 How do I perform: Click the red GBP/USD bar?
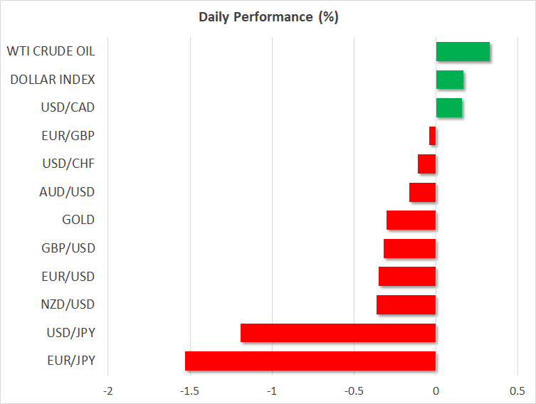(x=409, y=248)
